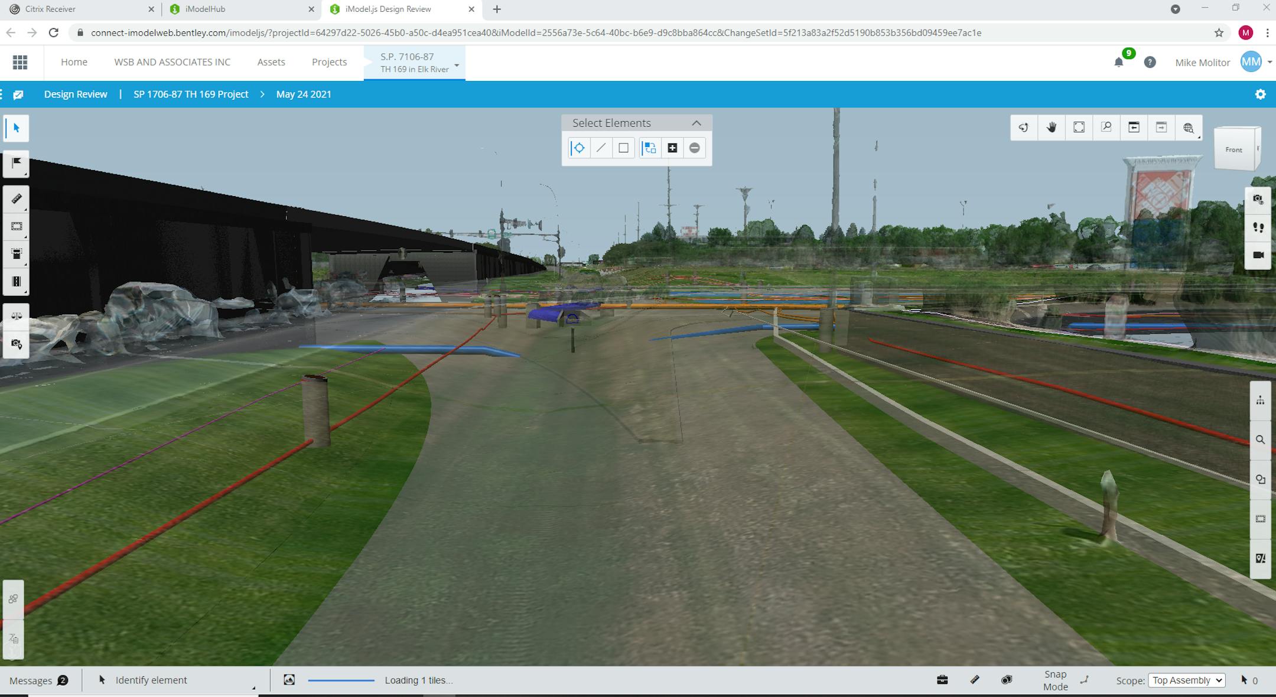Click the Design Review breadcrumb link
The height and width of the screenshot is (697, 1276).
(76, 94)
